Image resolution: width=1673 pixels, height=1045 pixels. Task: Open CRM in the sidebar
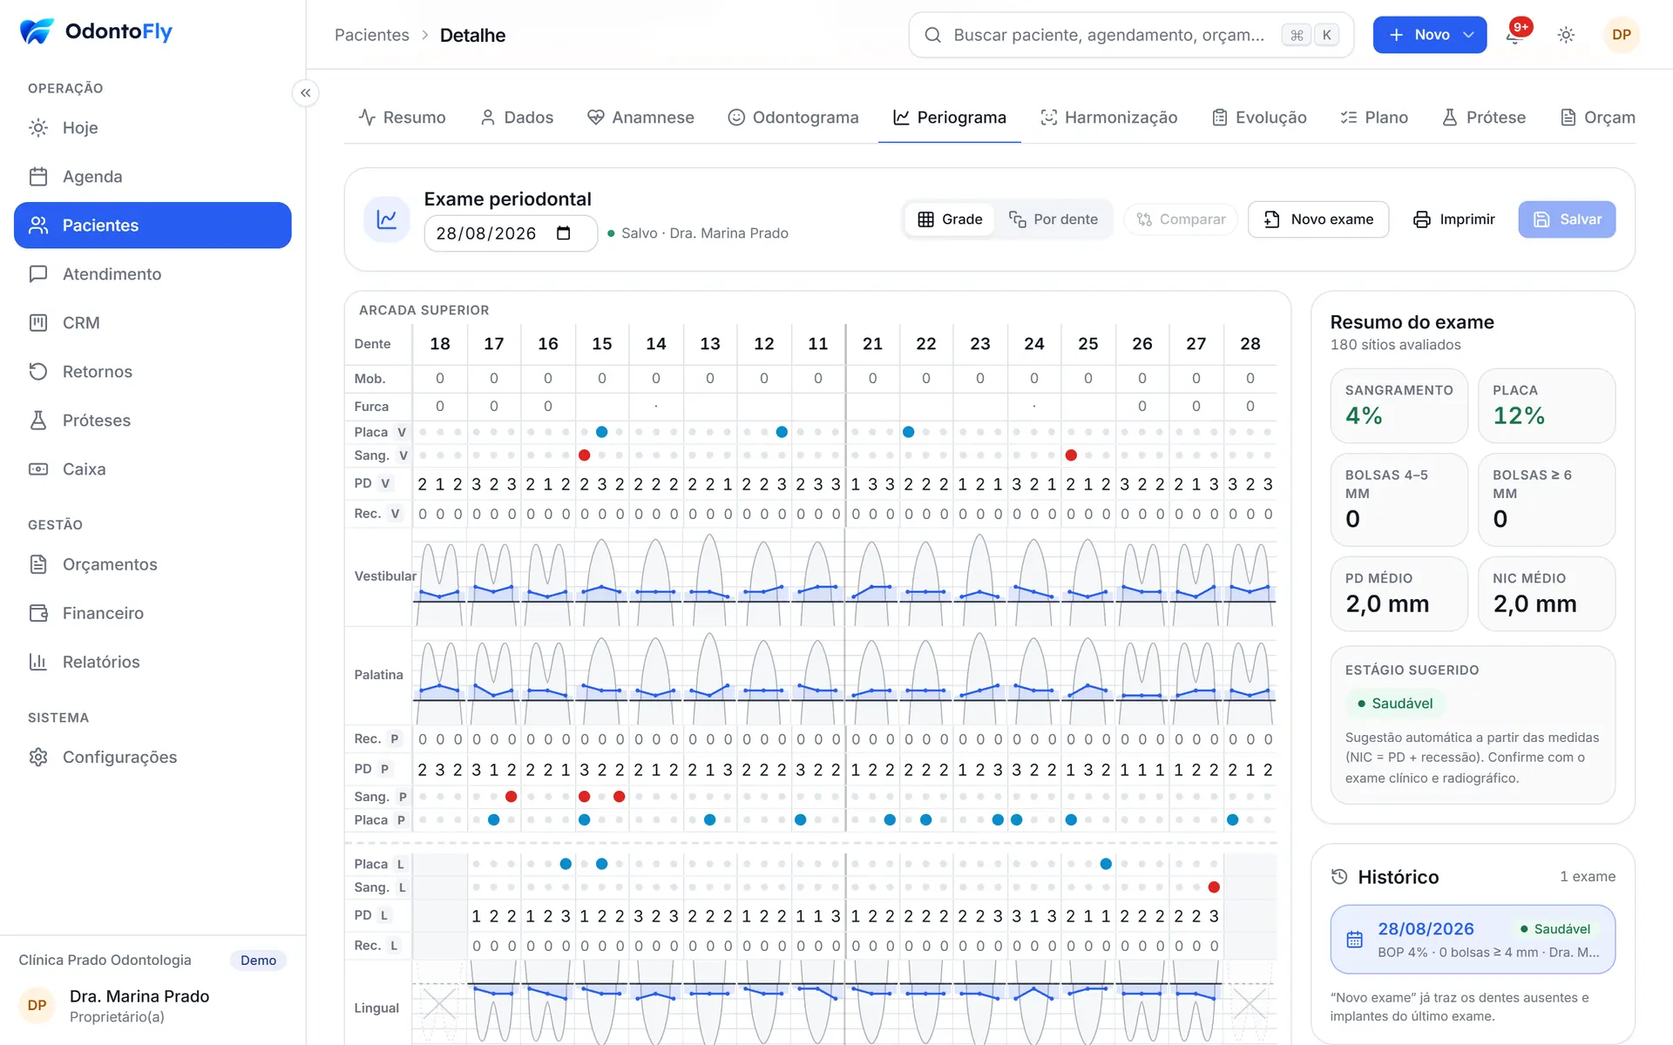click(x=152, y=323)
